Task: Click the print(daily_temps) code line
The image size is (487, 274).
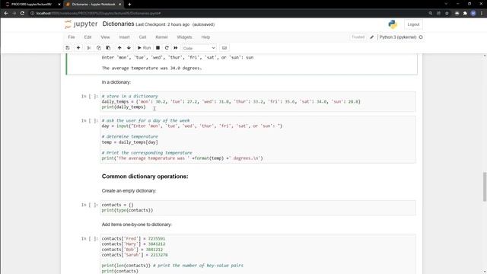Action: pyautogui.click(x=123, y=107)
